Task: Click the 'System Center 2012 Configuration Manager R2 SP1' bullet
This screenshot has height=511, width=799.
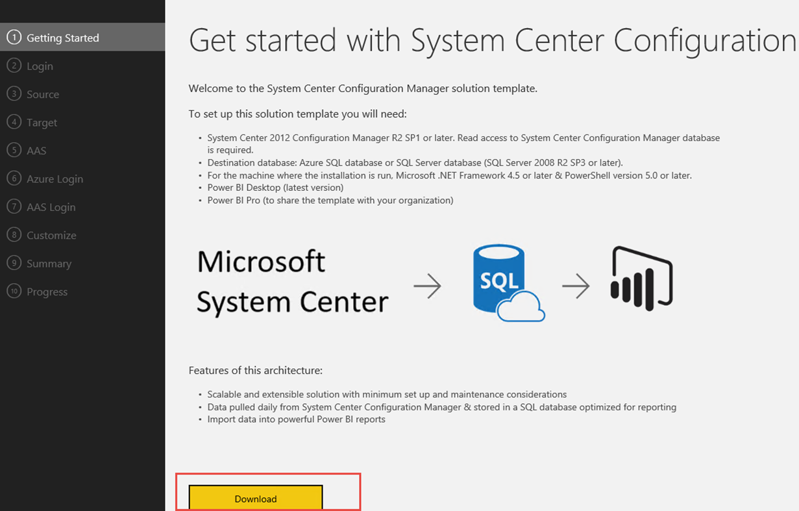Action: [463, 143]
